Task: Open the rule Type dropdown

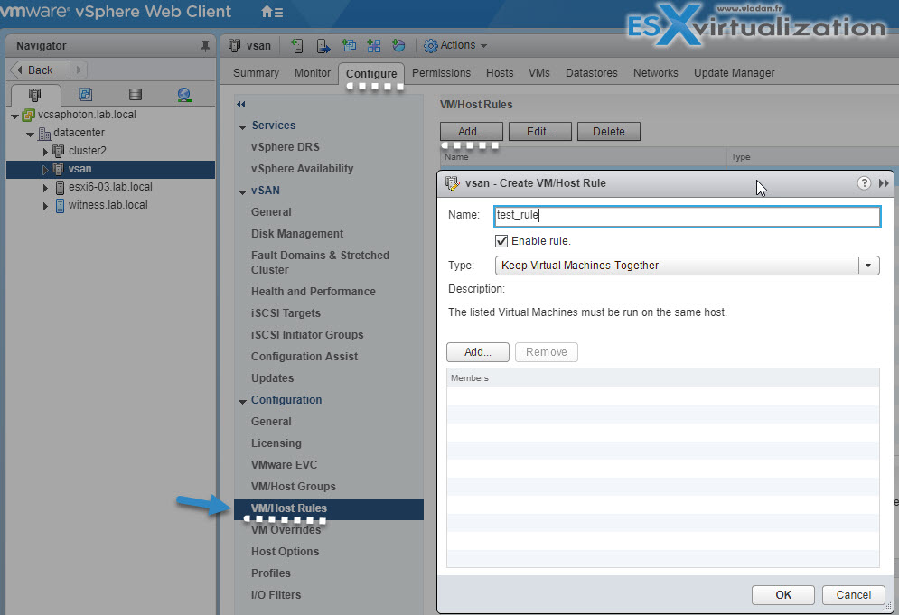Action: [x=867, y=266]
